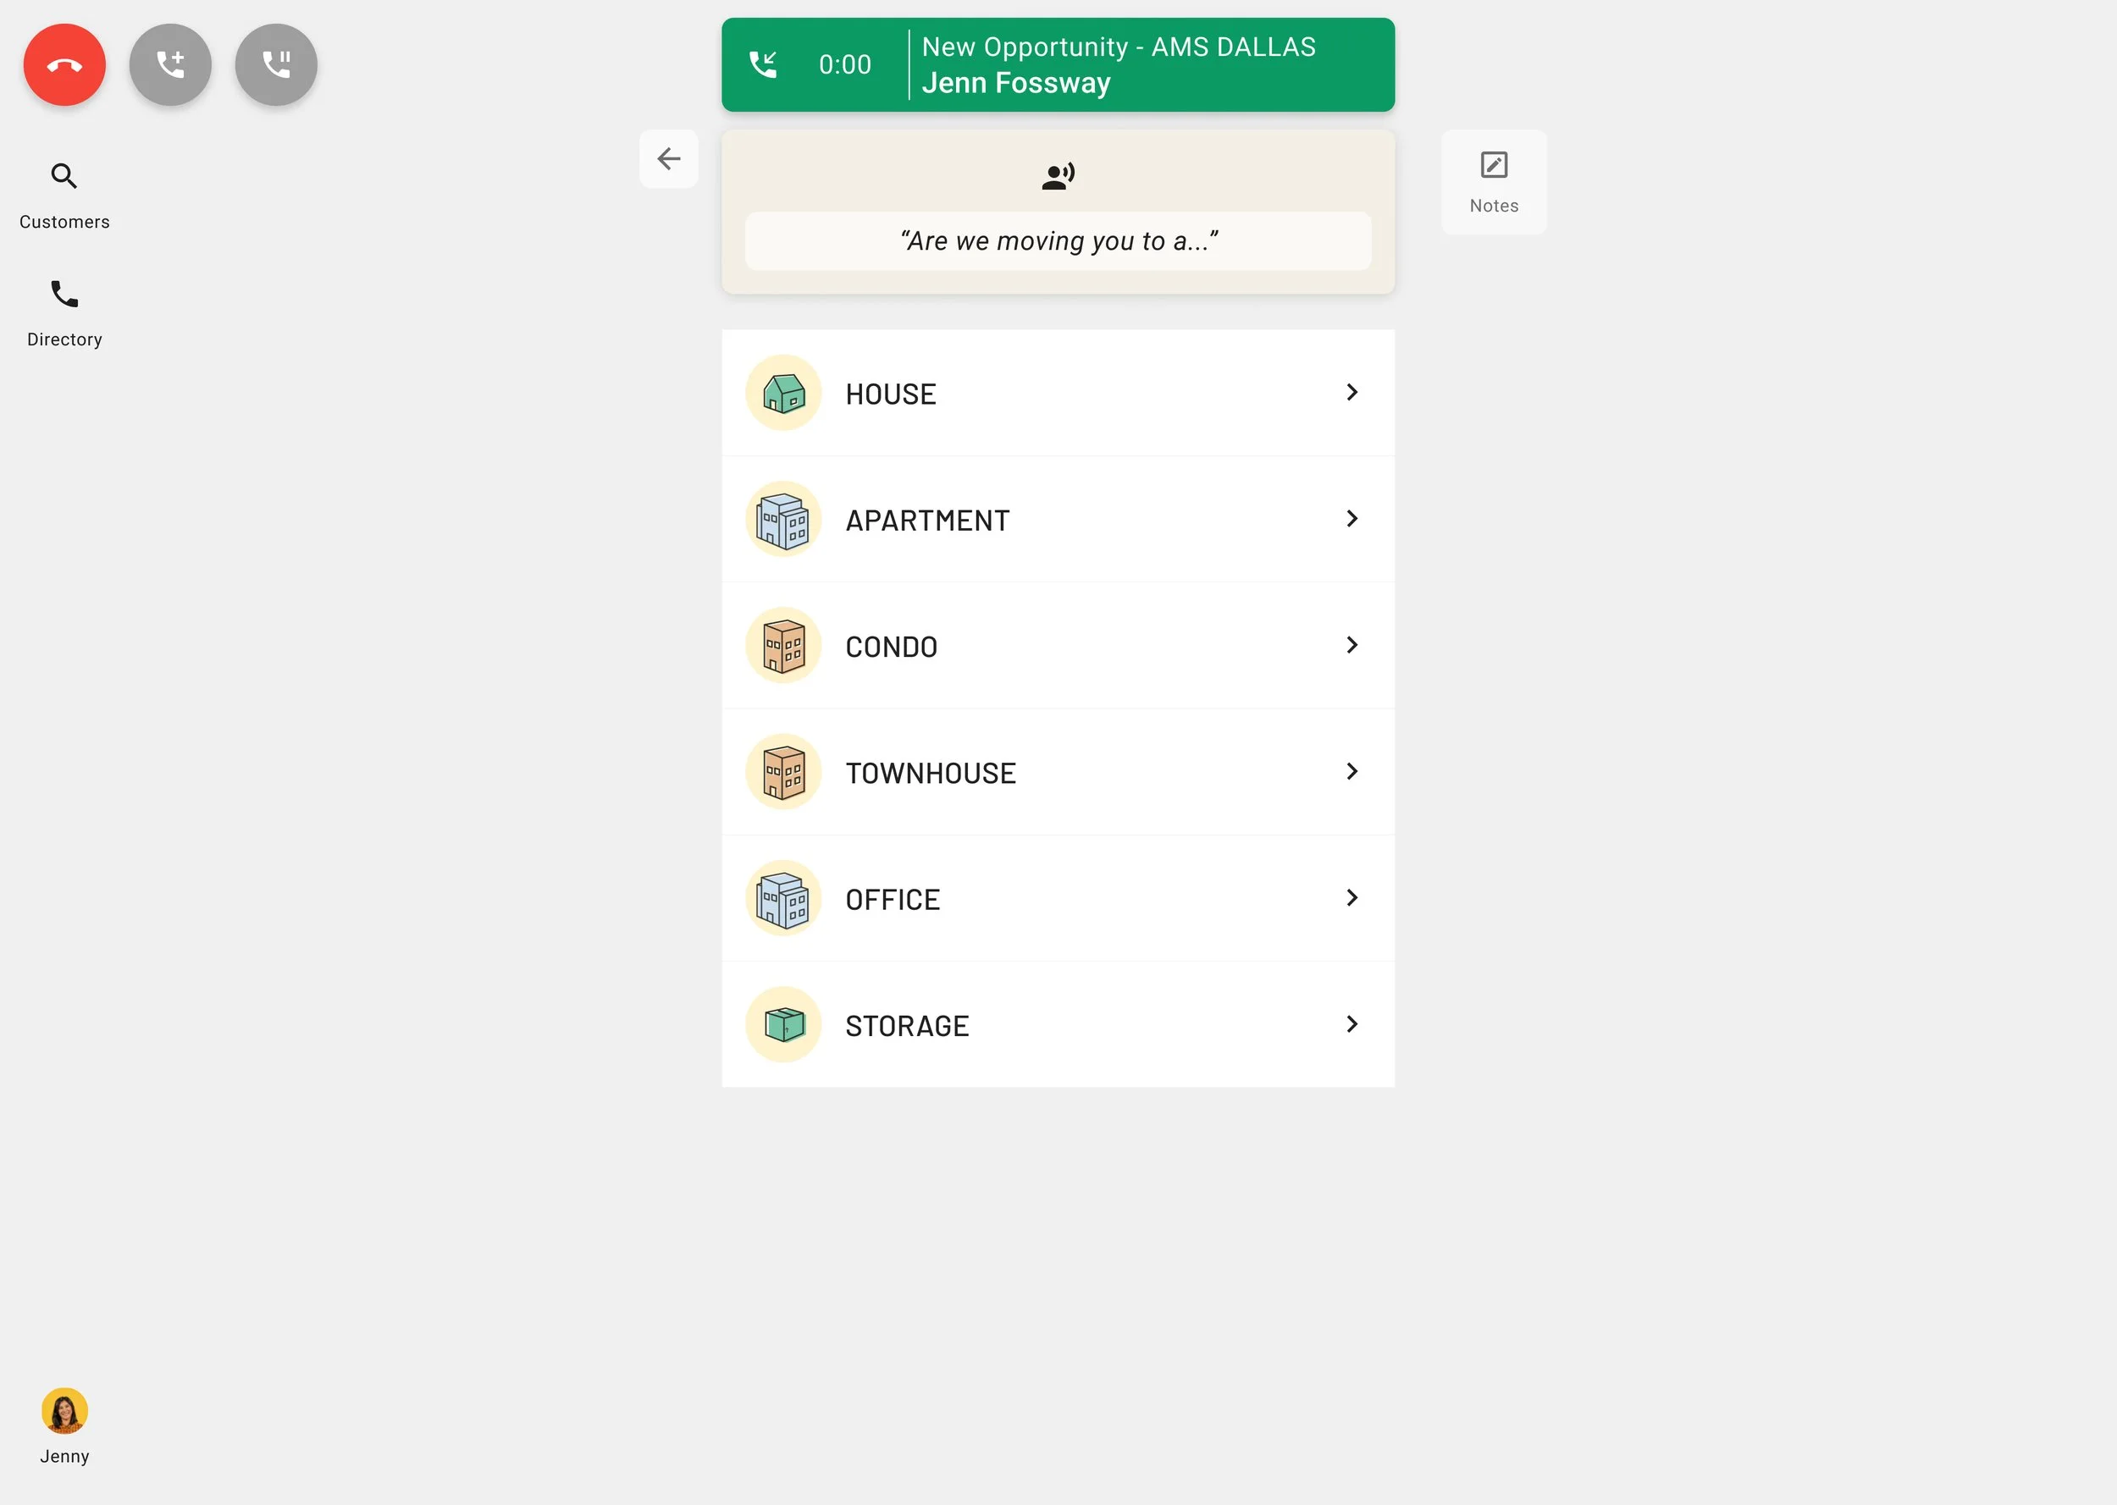Click the storage box icon
Screen dimensions: 2117x1505
783,1025
